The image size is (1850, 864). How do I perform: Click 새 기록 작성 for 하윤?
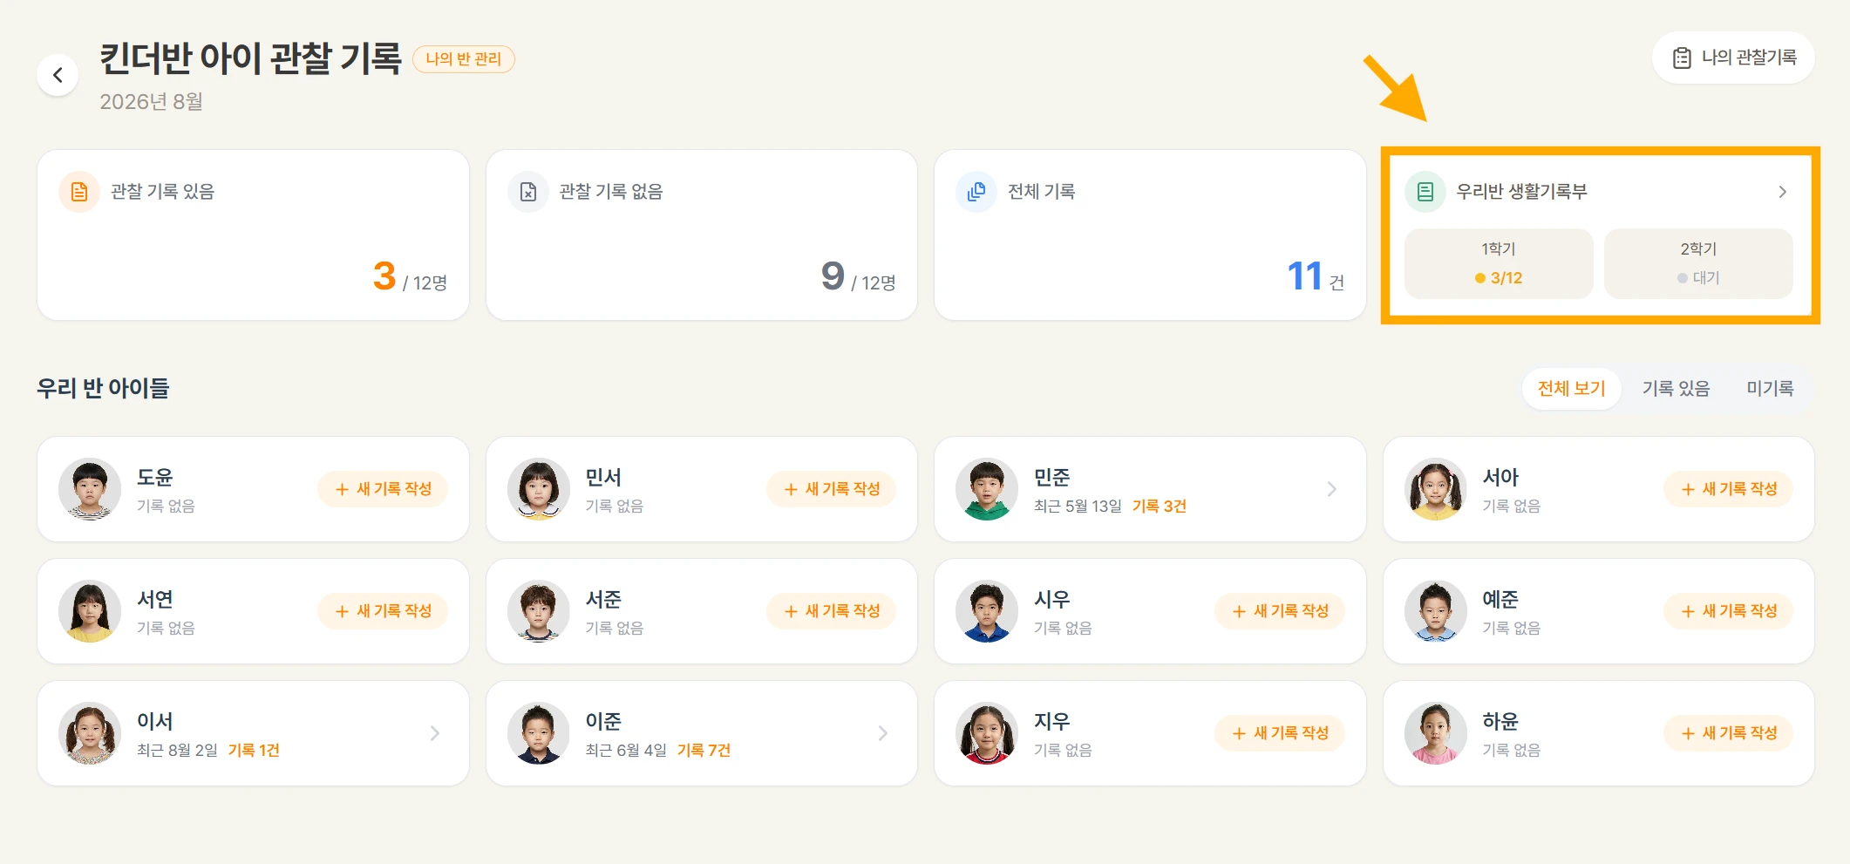[1729, 733]
